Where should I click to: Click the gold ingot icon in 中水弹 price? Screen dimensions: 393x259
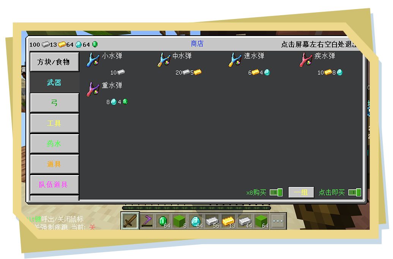[x=197, y=72]
